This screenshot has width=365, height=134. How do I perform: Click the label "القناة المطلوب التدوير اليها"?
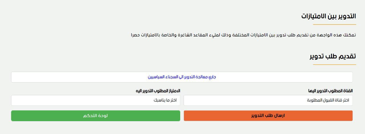tap(330, 91)
